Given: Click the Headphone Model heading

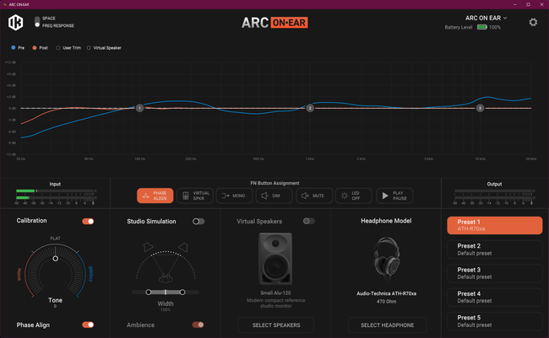Looking at the screenshot, I should [386, 221].
